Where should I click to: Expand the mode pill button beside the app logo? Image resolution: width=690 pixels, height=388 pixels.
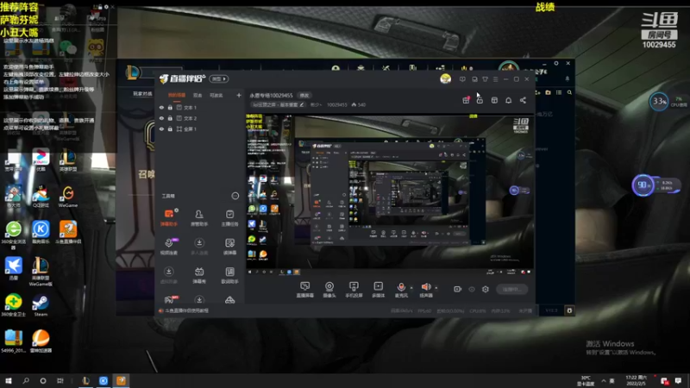[x=219, y=78]
